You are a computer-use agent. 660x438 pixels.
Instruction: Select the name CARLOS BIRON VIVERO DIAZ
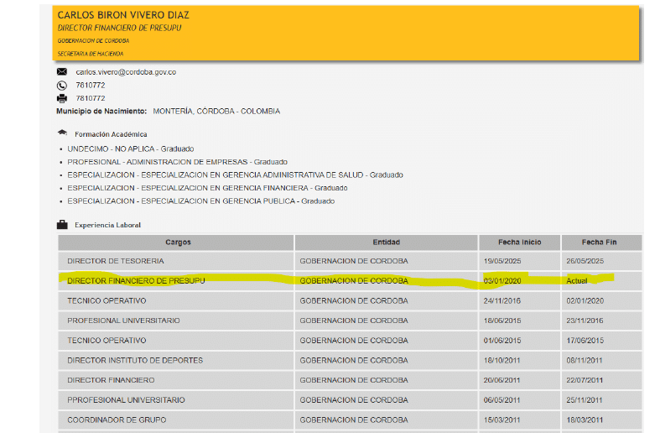click(x=123, y=15)
